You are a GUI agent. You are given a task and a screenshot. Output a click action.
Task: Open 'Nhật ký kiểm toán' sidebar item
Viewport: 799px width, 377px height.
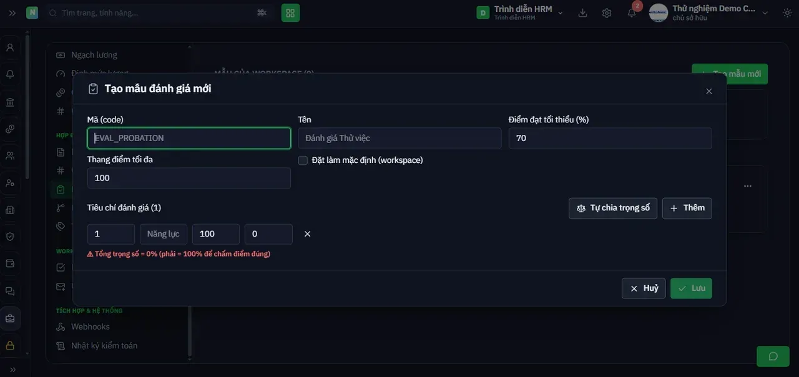(x=104, y=346)
